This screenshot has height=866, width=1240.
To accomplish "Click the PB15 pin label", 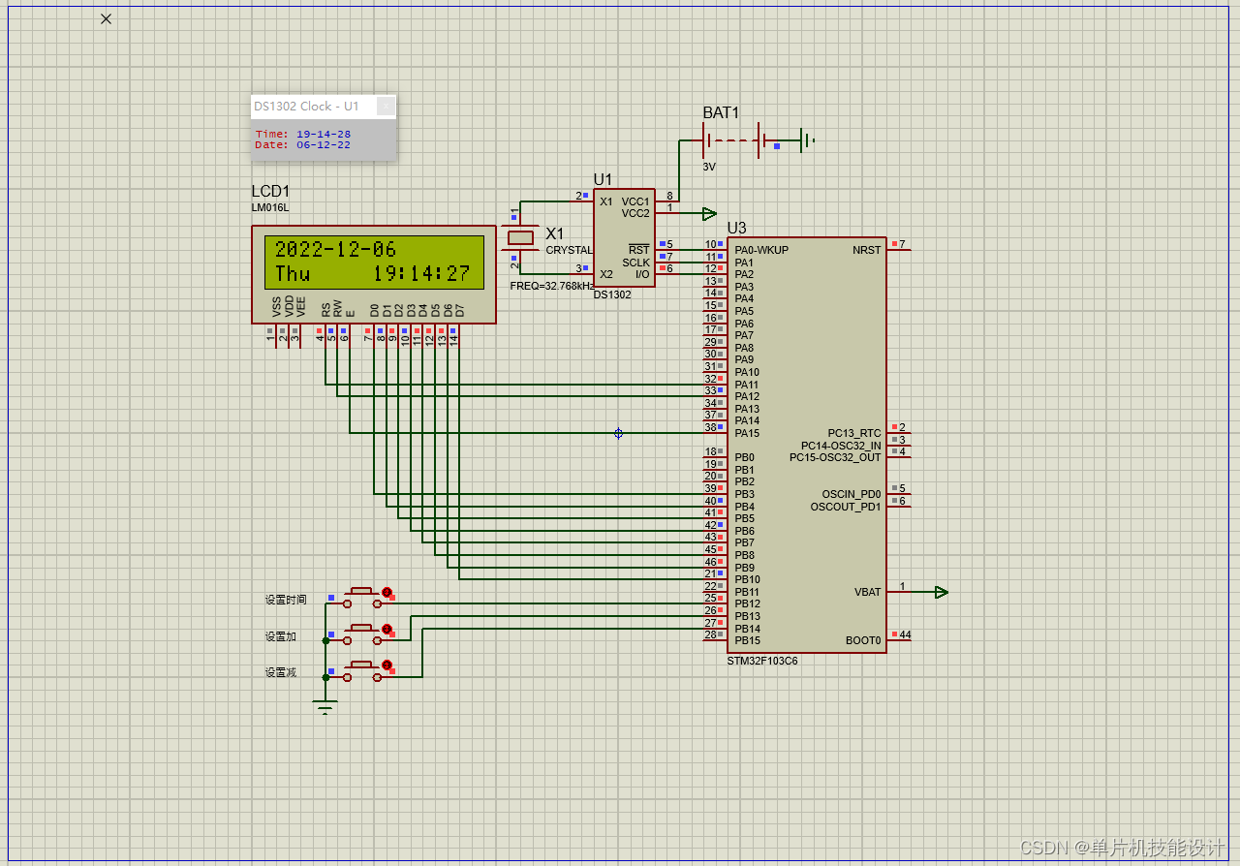I will (x=747, y=640).
